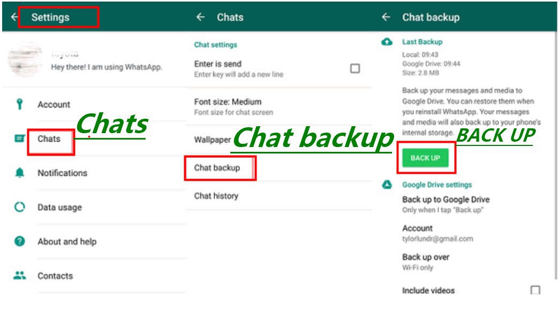
Task: Tap the key icon beside Account
Action: (x=20, y=104)
